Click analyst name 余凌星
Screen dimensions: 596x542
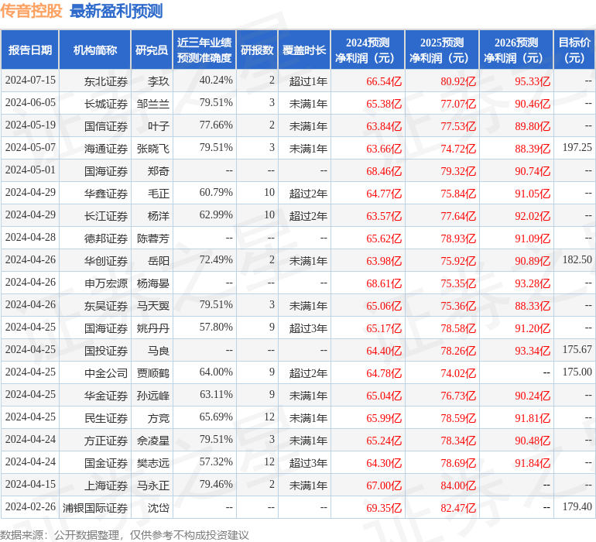152,441
